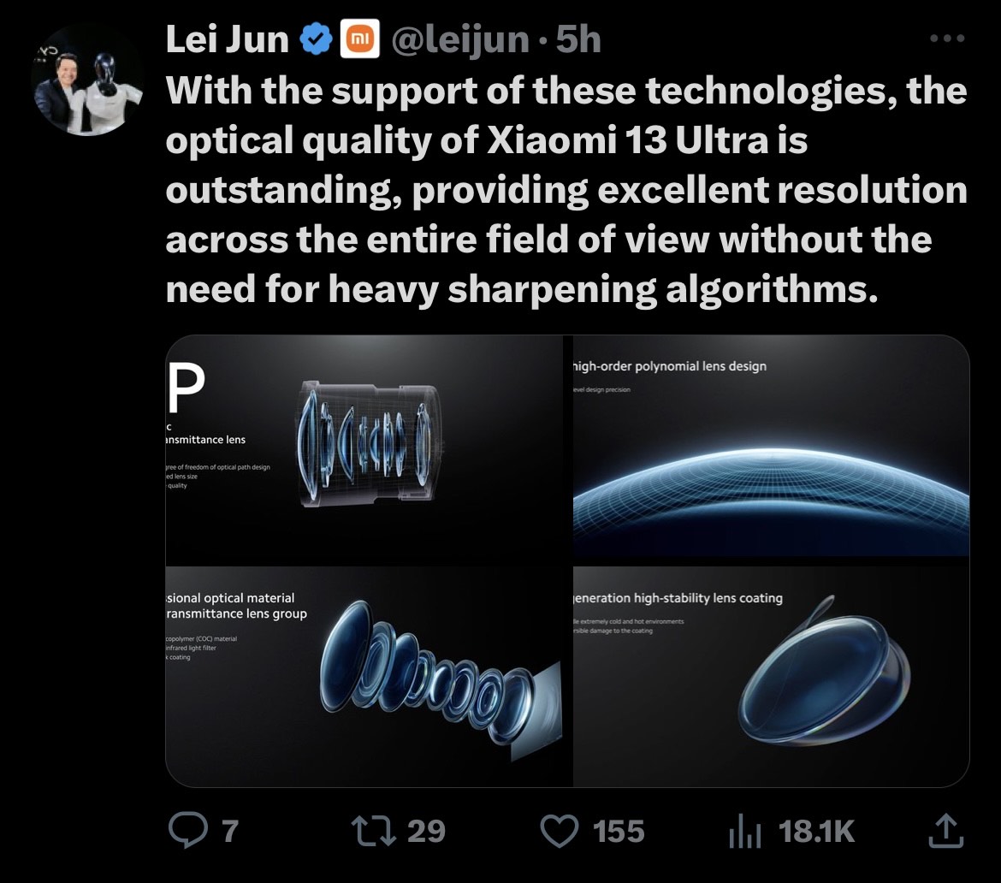Image resolution: width=1001 pixels, height=883 pixels.
Task: Repost using the retweet arrows icon
Action: tap(372, 830)
